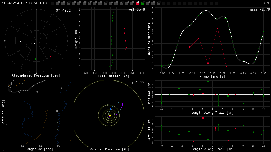Click the red meteor dot on sky plot
The height and width of the screenshot is (152, 271).
tap(50, 56)
